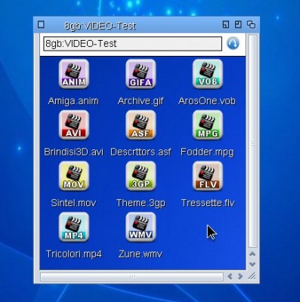Go to parent directory with round arrow button
The width and height of the screenshot is (300, 302).
point(233,43)
